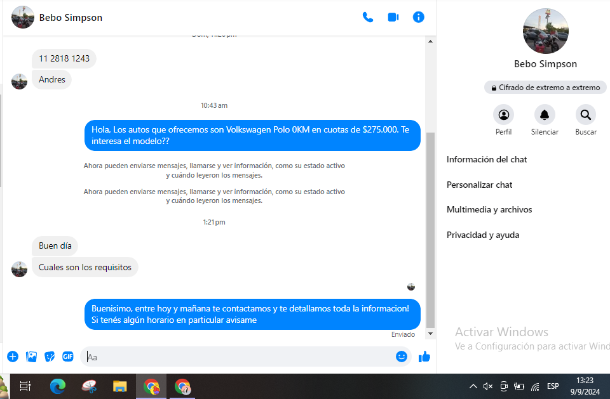Viewport: 610px width, 399px height.
Task: Open Bebo Simpson's profile via the Perfil icon
Action: click(503, 115)
